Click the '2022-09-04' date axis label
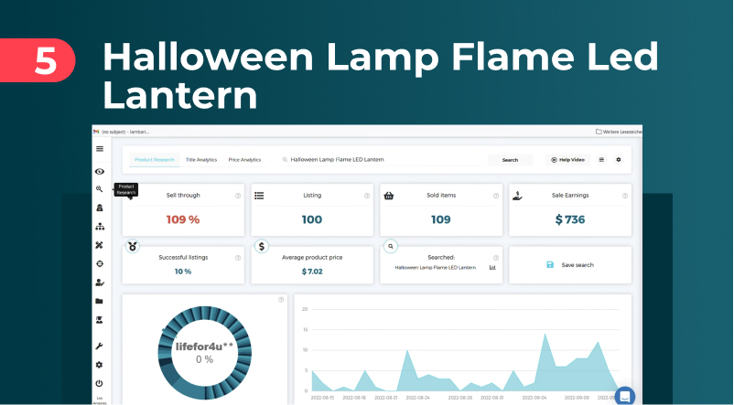 point(534,398)
